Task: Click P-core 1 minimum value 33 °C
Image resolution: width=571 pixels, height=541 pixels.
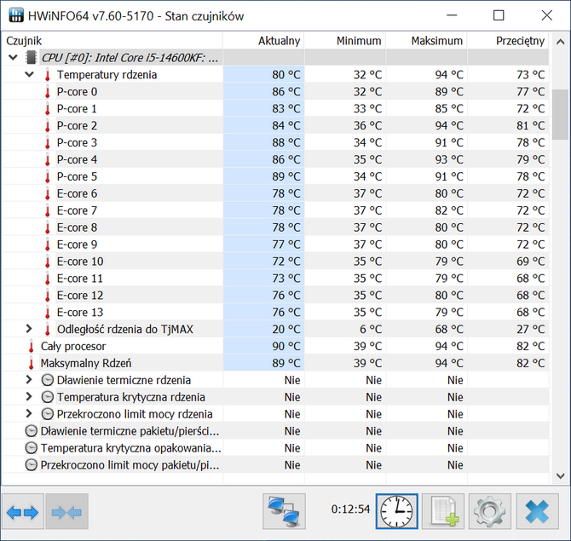Action: (368, 108)
